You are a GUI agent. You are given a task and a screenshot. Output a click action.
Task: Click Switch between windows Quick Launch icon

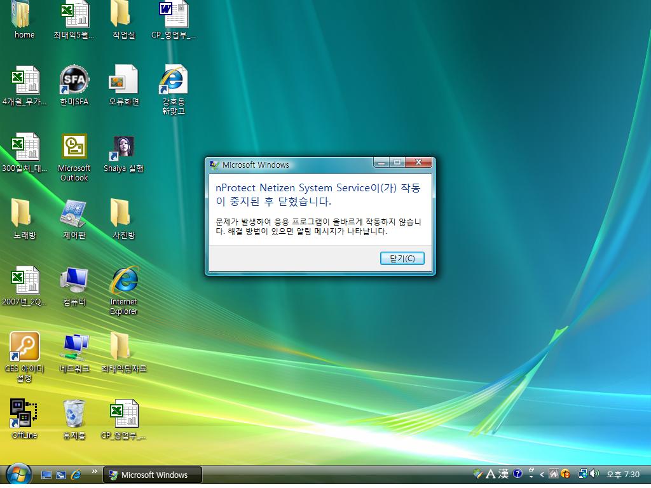tap(61, 475)
